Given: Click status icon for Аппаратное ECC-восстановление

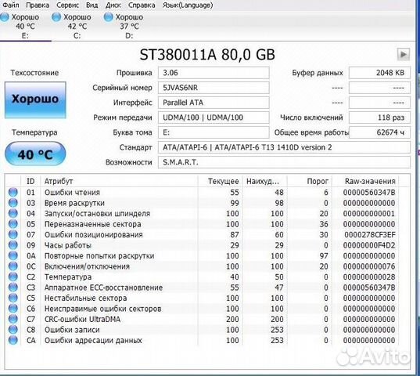Looking at the screenshot, I should [x=13, y=287].
